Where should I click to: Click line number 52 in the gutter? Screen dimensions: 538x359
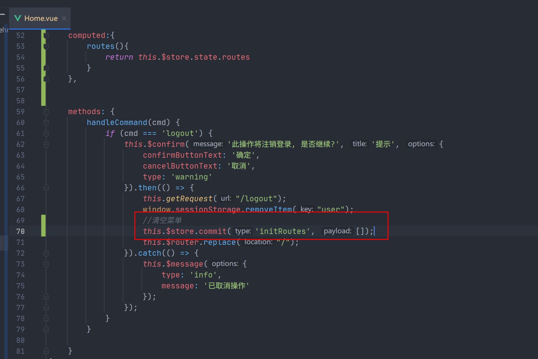coord(21,35)
